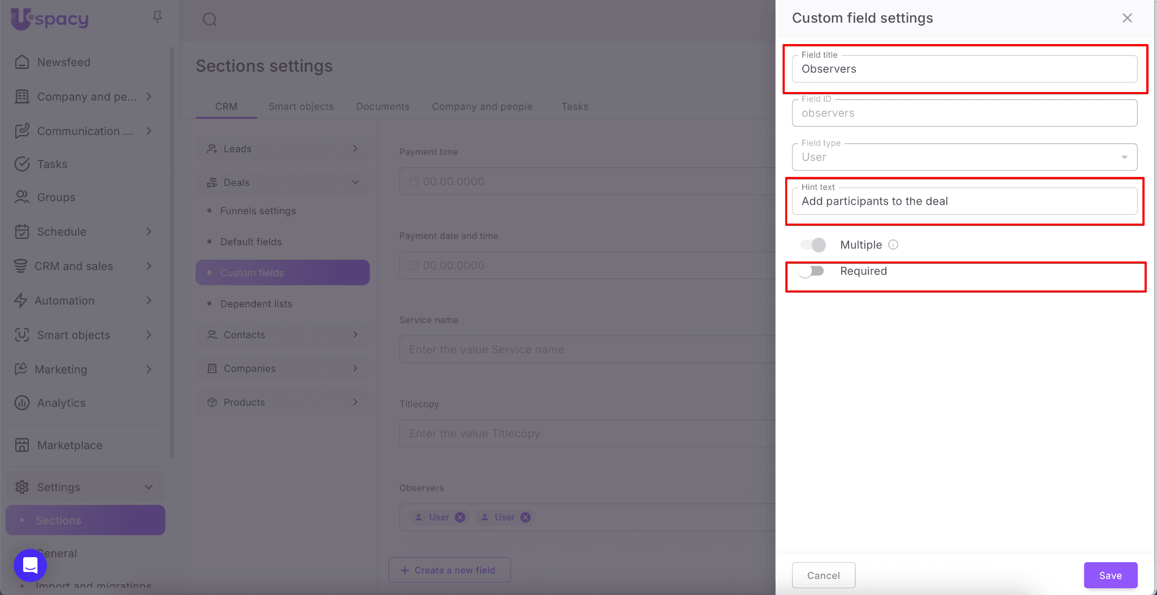This screenshot has width=1157, height=595.
Task: Enable the Required toggle
Action: (x=812, y=271)
